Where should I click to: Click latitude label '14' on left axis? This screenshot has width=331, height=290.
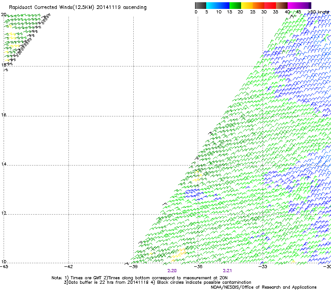pos(4,164)
